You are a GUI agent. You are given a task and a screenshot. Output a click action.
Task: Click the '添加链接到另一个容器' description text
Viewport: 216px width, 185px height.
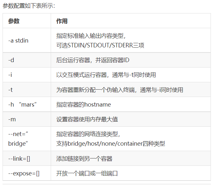coord(84,159)
